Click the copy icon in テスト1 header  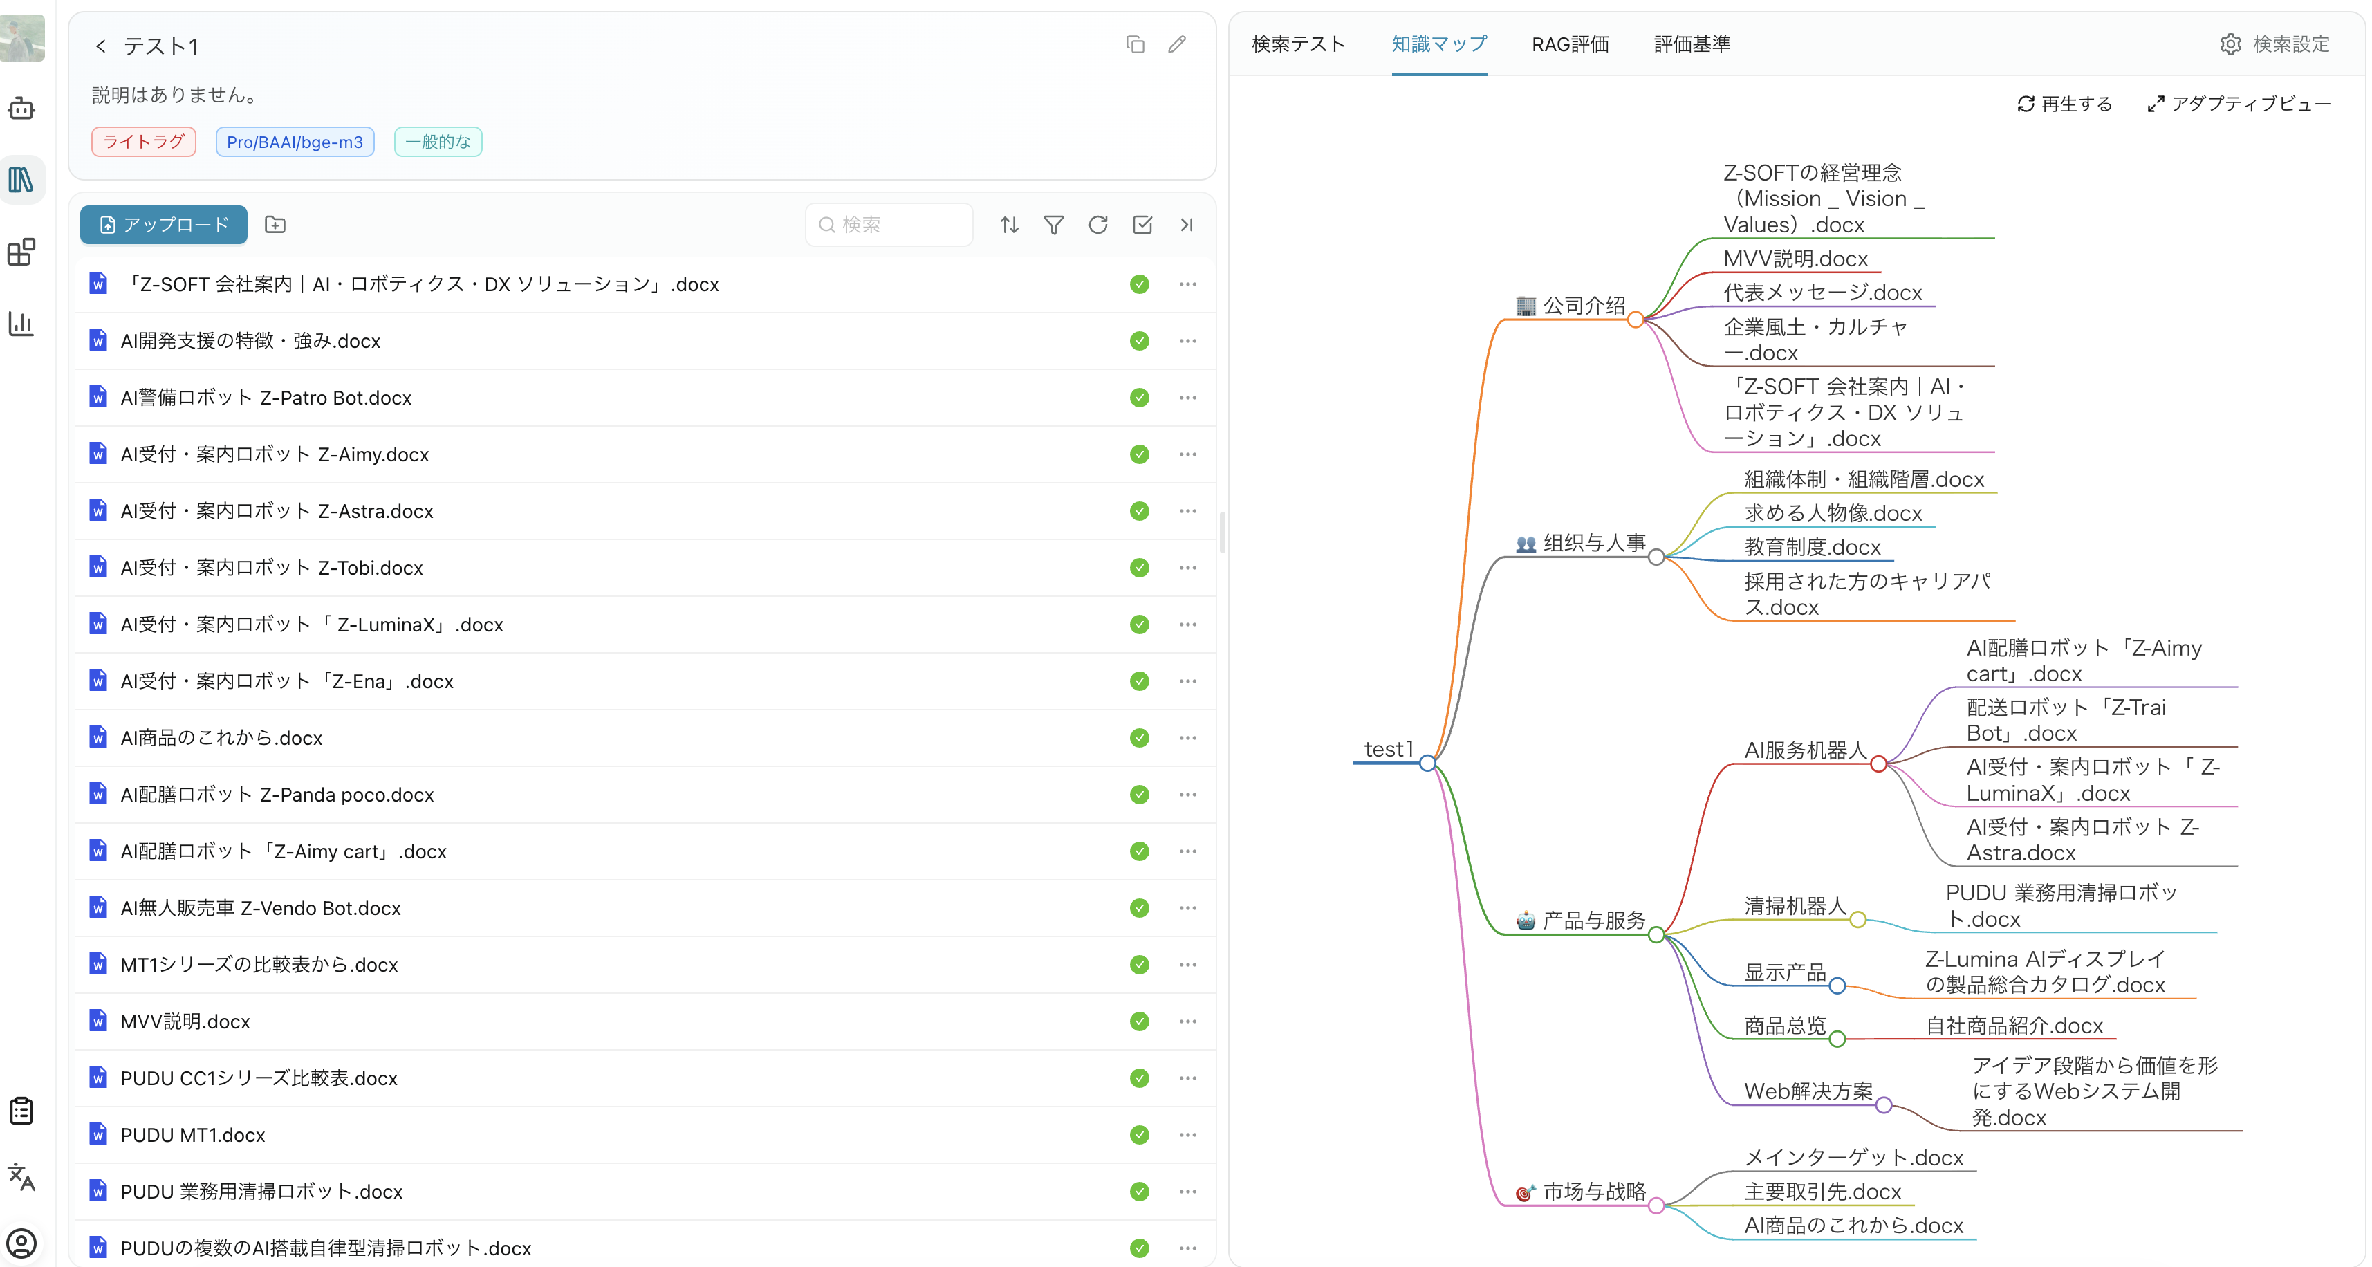click(x=1136, y=44)
